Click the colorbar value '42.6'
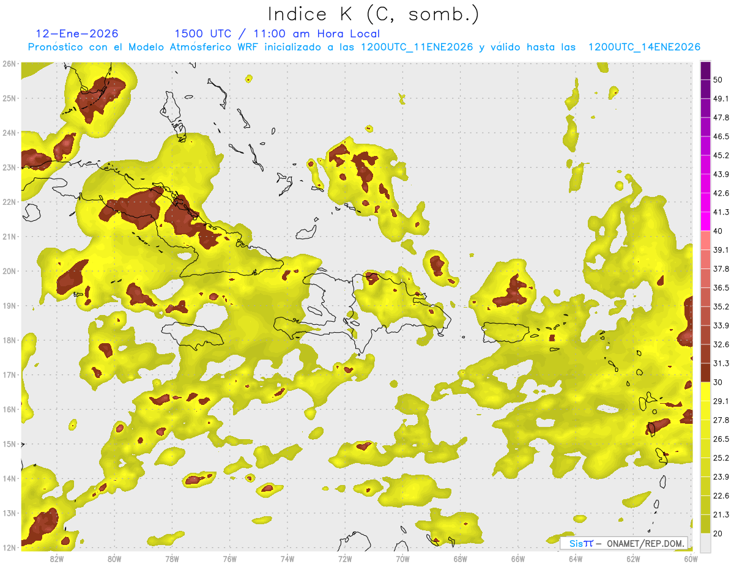Screen dimensions: 734x567 click(721, 193)
